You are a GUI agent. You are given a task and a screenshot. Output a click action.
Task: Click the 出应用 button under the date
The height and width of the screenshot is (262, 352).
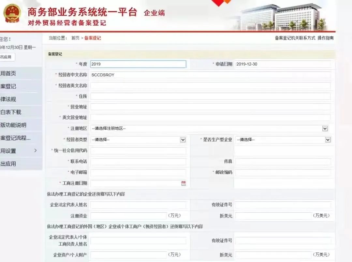7,57
